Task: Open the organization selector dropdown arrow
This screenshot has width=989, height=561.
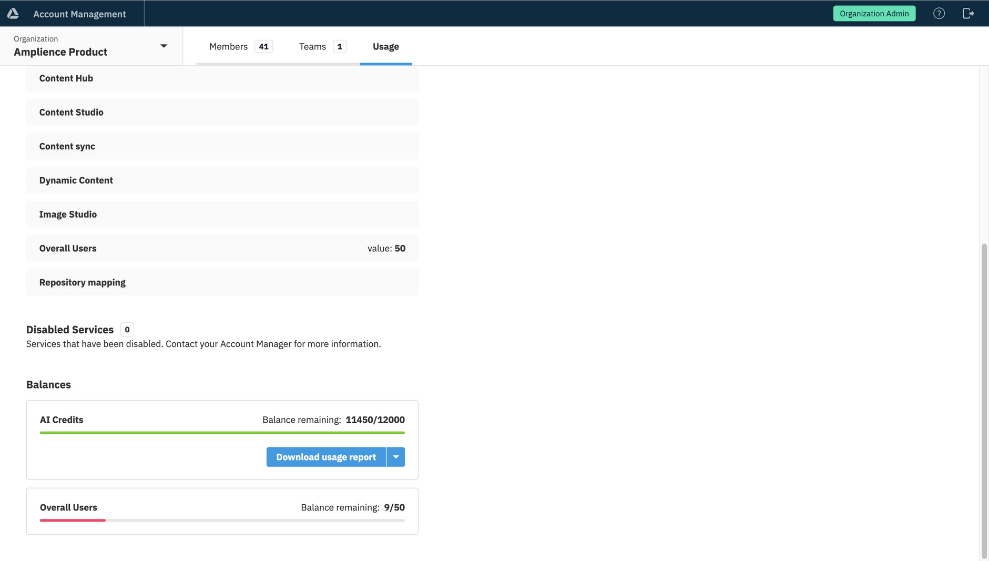Action: point(164,46)
